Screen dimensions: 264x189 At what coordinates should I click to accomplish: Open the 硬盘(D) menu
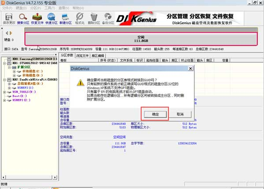(21, 8)
